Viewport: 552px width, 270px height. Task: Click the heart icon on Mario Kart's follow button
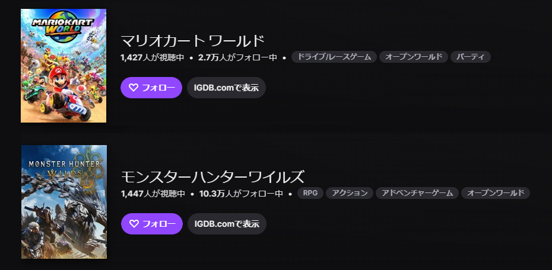(133, 88)
